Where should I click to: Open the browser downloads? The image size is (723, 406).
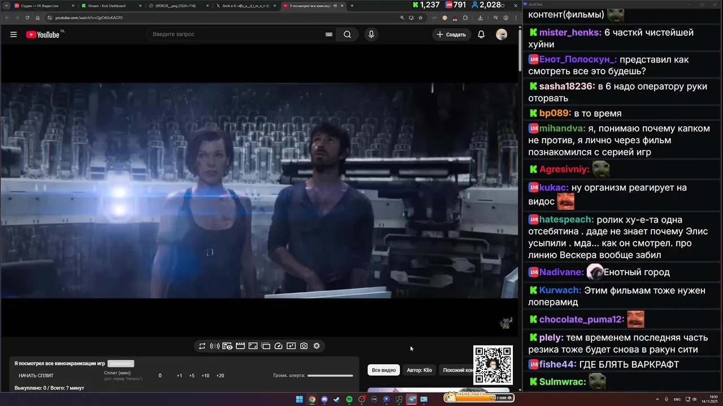pos(480,17)
